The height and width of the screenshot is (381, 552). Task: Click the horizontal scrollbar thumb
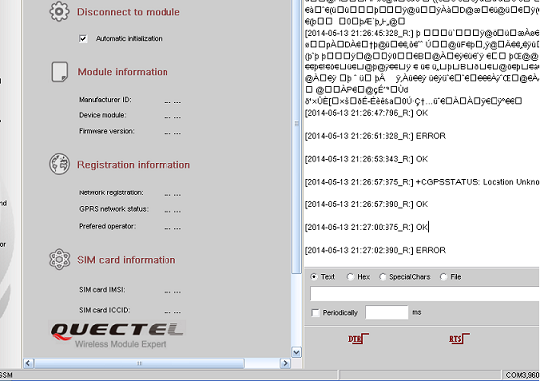click(x=139, y=363)
